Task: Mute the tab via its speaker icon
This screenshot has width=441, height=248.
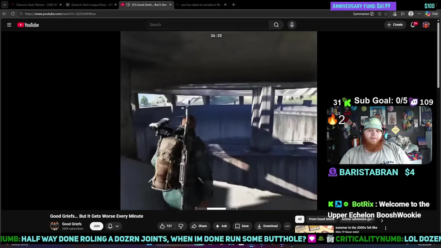Action: 128,5
